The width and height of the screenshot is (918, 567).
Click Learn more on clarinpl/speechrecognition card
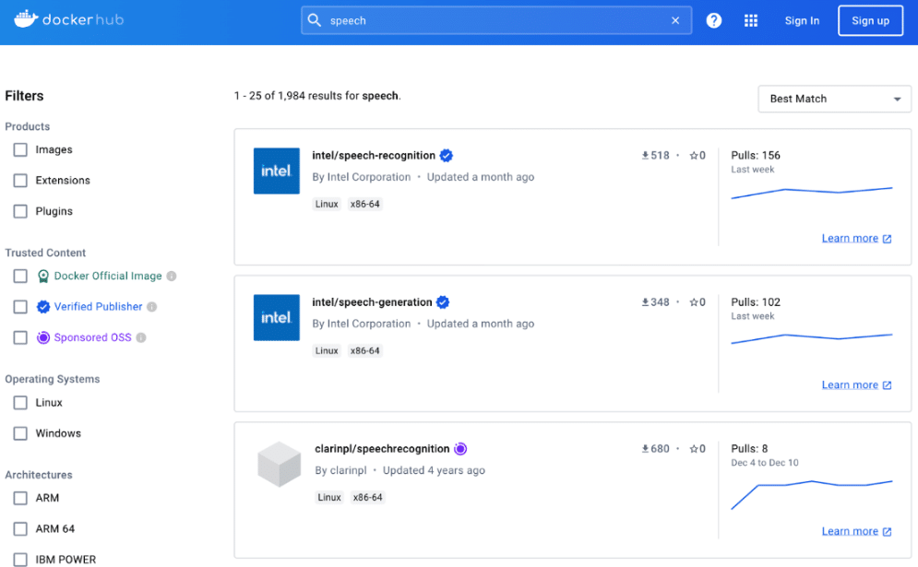click(856, 531)
